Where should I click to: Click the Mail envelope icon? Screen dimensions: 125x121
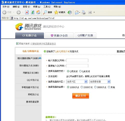pyautogui.click(x=77, y=12)
